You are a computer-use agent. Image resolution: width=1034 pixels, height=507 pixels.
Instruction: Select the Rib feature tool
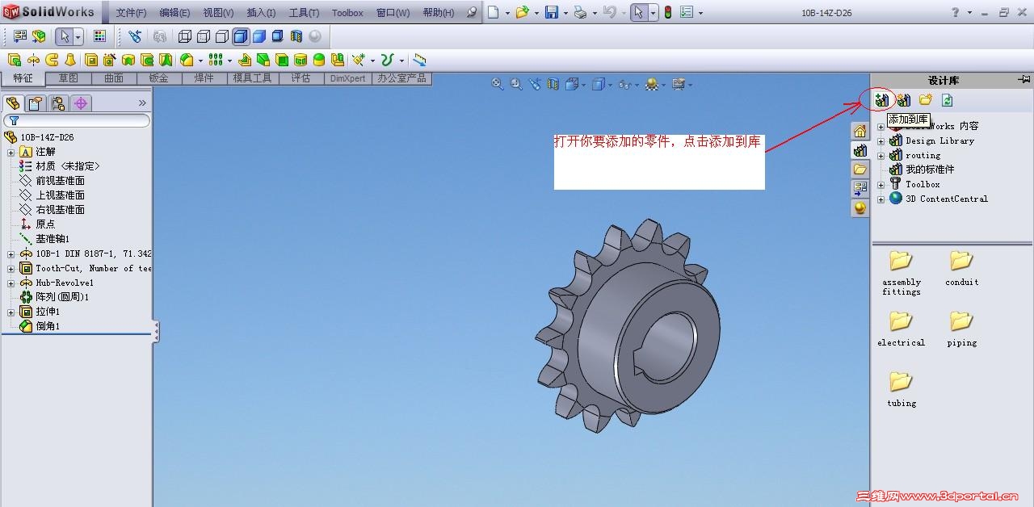click(x=245, y=60)
